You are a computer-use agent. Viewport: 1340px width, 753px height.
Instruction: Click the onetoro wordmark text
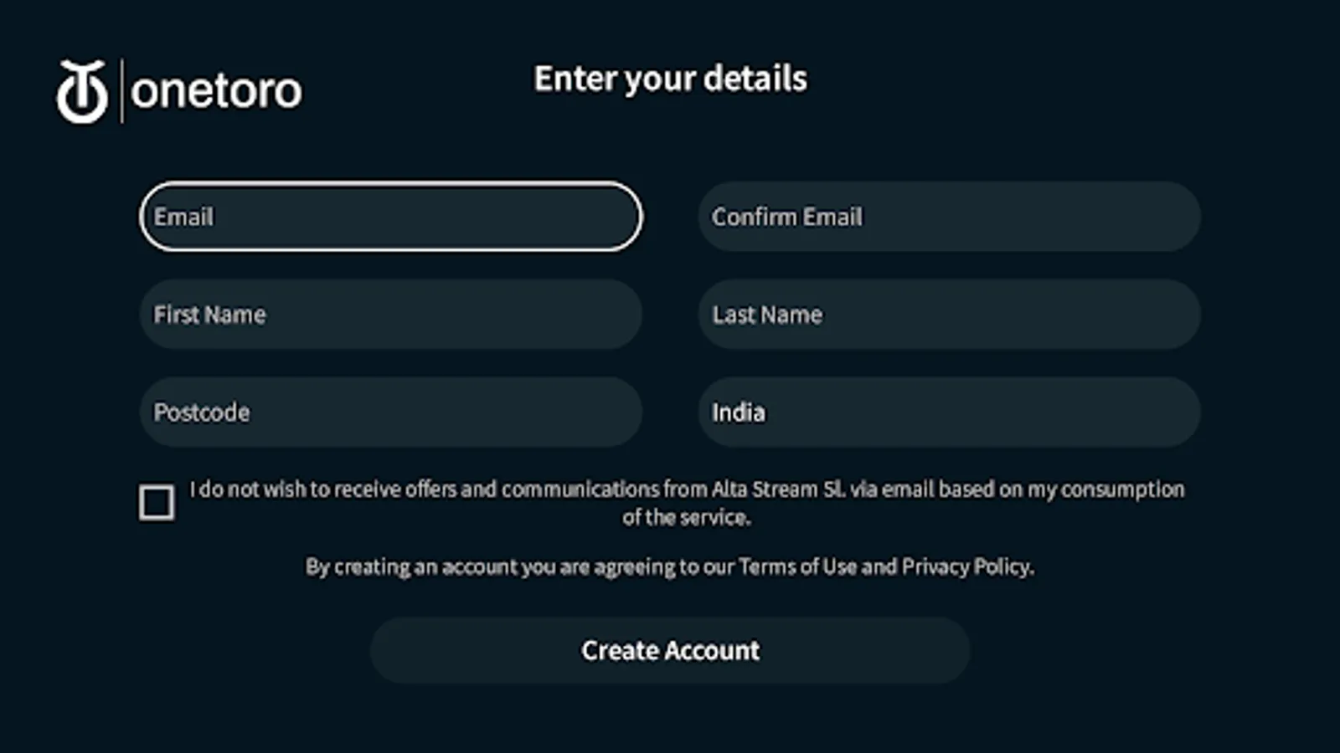coord(216,91)
